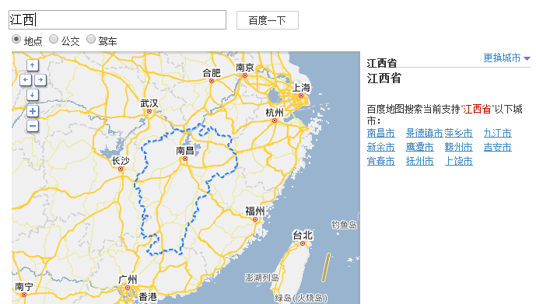
Task: Open the 景德镇市 city link
Action: (425, 133)
